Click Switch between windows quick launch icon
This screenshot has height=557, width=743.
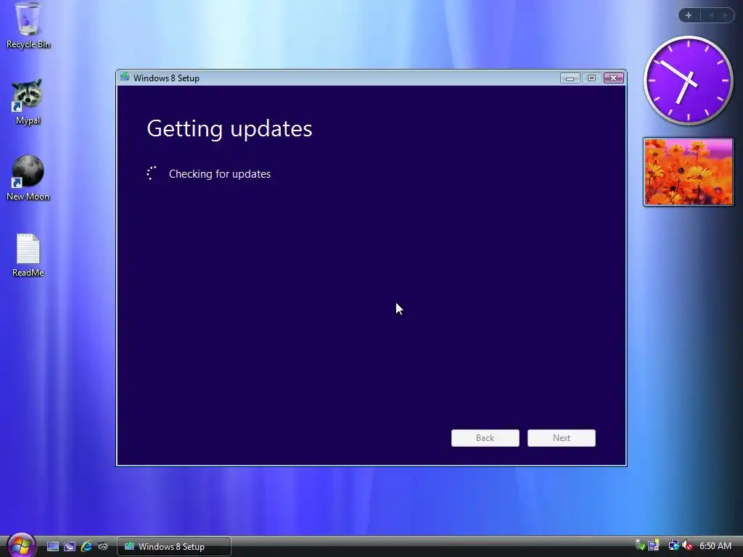click(70, 546)
